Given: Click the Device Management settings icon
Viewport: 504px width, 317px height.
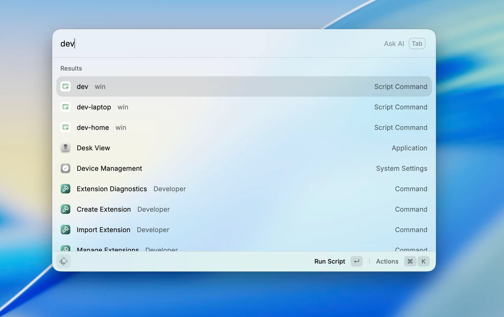Looking at the screenshot, I should point(65,168).
